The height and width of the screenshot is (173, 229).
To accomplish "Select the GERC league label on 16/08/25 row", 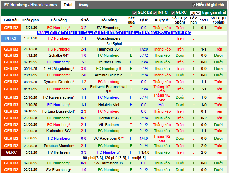I will click(11, 152).
